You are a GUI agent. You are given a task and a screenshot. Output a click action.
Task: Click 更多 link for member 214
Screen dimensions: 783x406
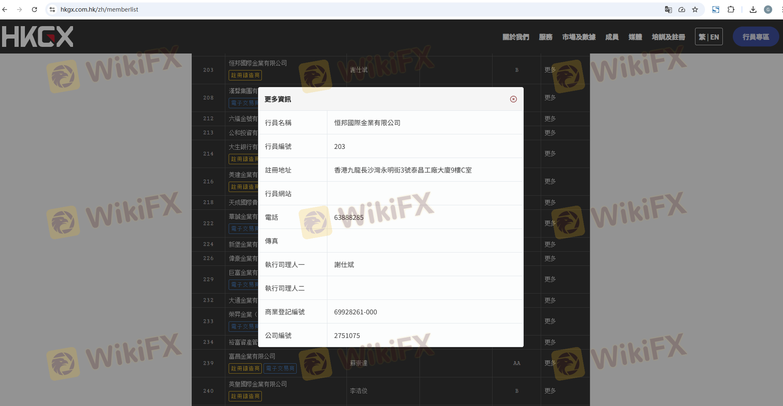click(x=550, y=153)
